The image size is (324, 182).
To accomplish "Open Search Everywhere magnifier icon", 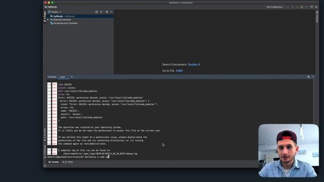I will [x=316, y=7].
